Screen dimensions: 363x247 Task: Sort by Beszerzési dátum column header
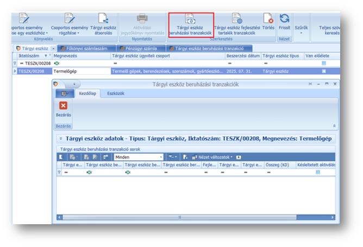pyautogui.click(x=242, y=55)
